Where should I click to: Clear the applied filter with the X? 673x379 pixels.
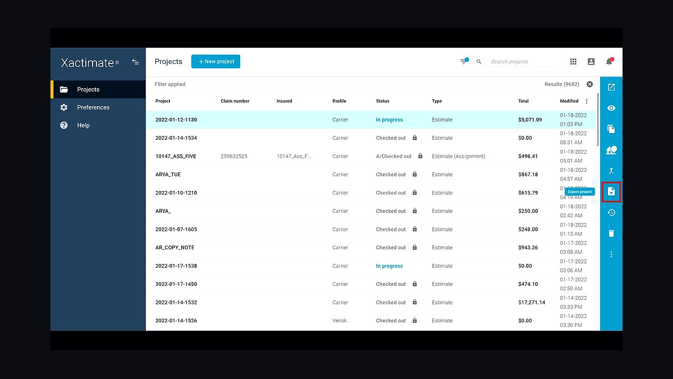589,84
